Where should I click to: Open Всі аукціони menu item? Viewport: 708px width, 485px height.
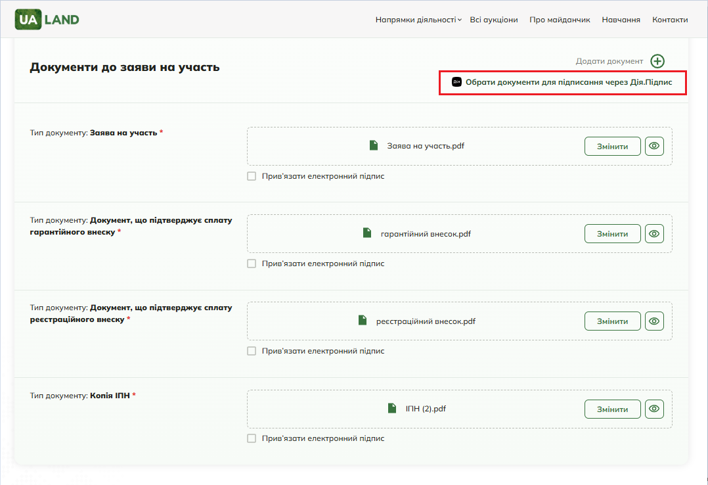[493, 20]
